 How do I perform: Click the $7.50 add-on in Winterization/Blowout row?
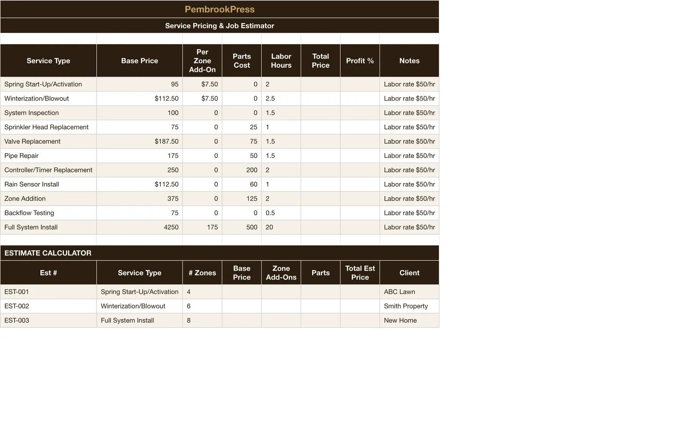[202, 98]
